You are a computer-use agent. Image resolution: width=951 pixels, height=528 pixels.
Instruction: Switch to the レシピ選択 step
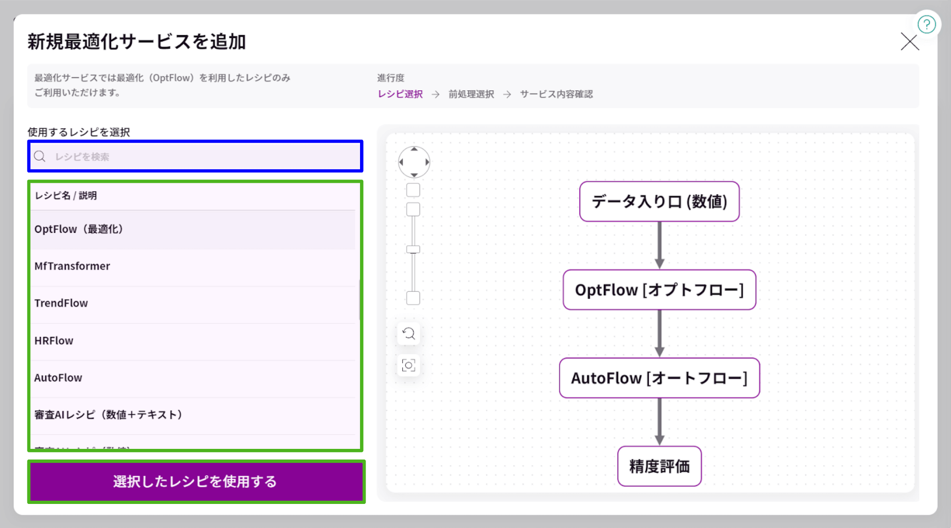click(400, 94)
